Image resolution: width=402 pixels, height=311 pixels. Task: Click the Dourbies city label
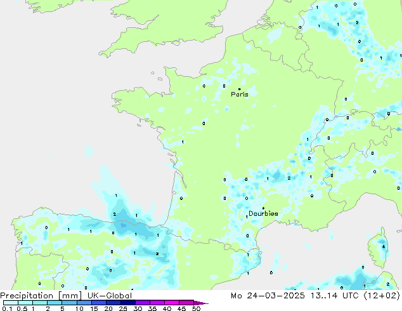click(x=263, y=213)
